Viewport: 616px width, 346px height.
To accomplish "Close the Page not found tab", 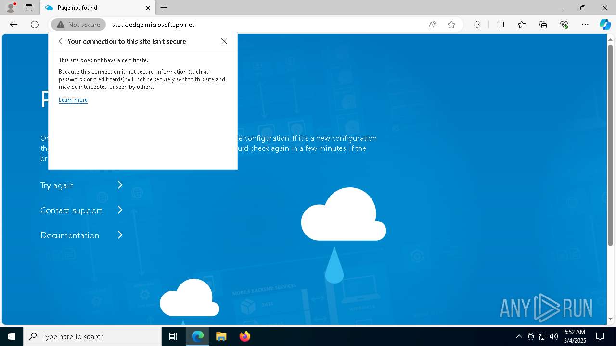I will (148, 8).
